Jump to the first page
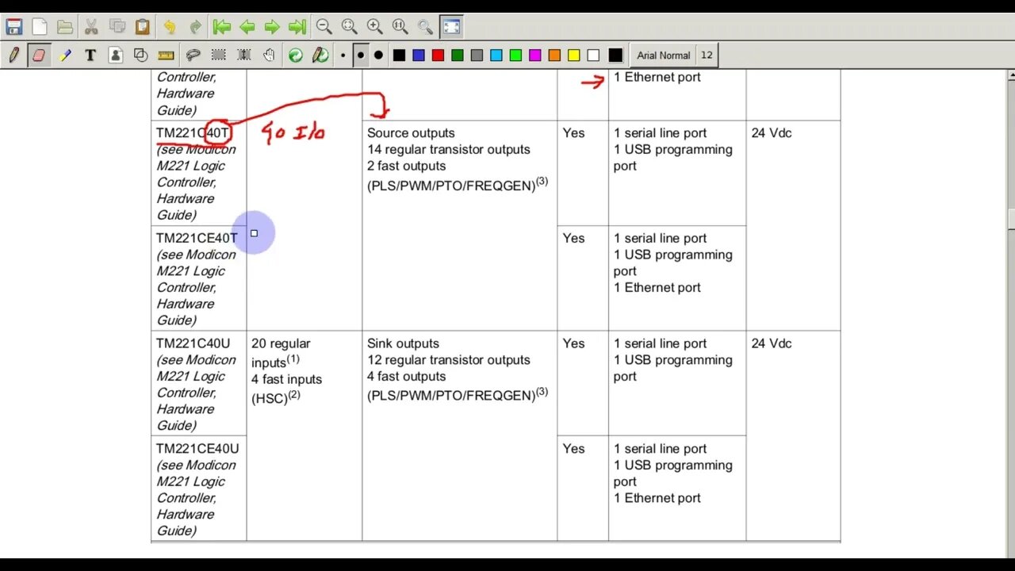 tap(222, 27)
